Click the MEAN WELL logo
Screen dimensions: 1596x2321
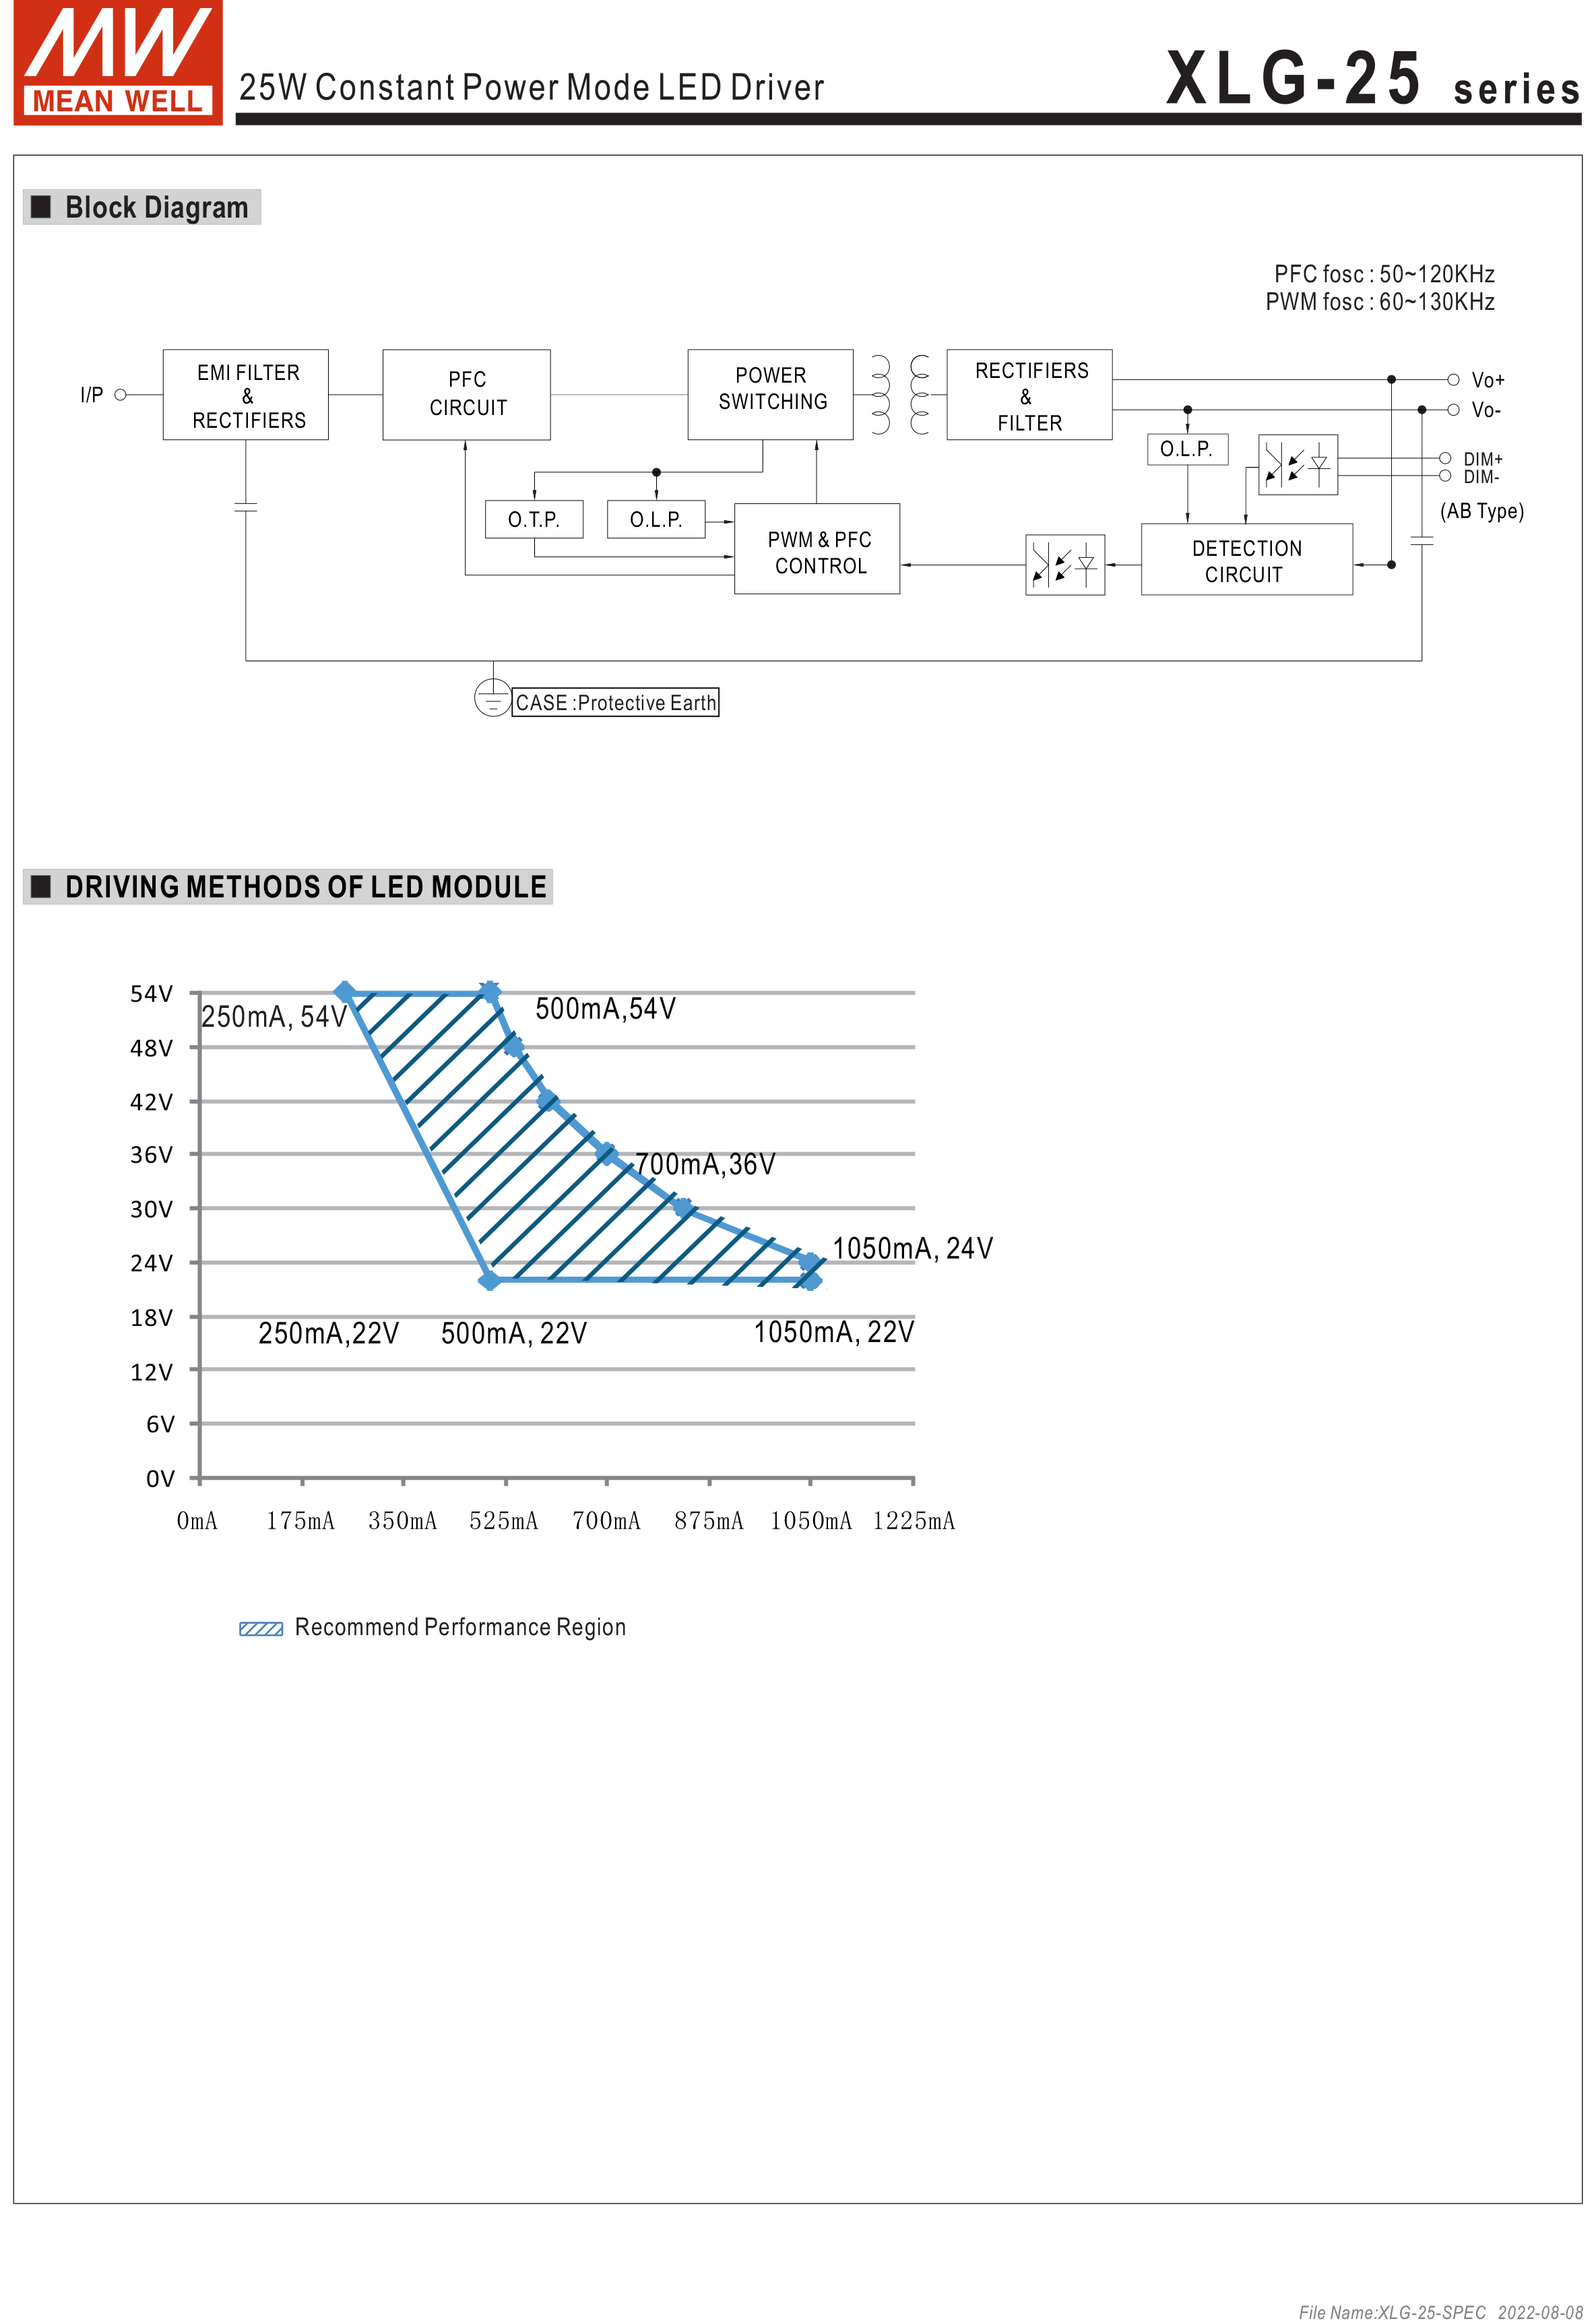click(x=118, y=62)
